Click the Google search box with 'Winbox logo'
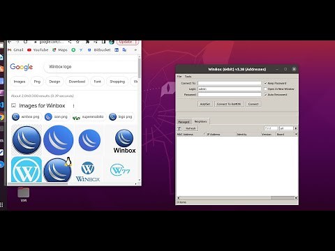The height and width of the screenshot is (251, 335). pyautogui.click(x=91, y=67)
